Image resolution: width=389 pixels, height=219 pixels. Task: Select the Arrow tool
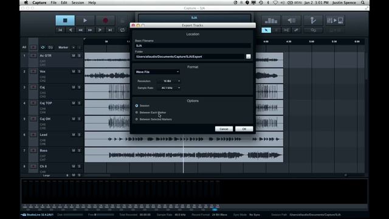click(266, 30)
